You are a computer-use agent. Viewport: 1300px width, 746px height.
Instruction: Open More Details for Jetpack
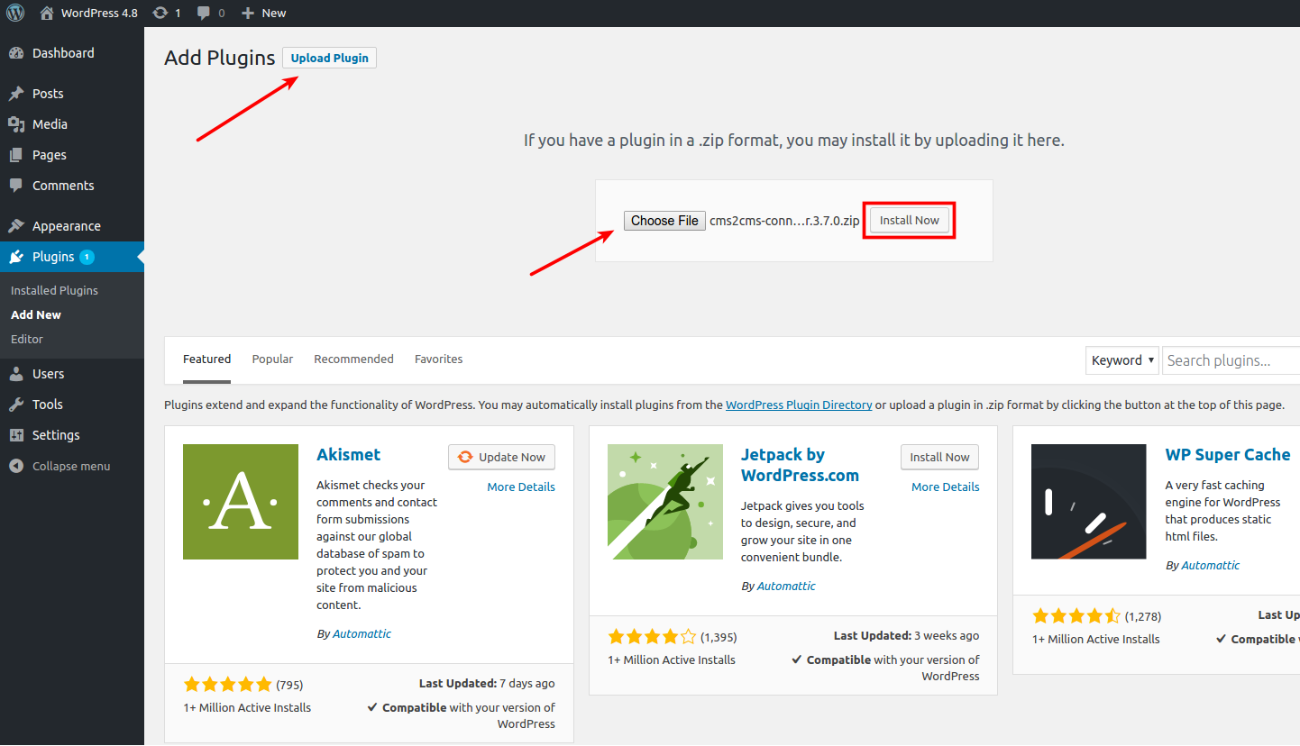(945, 487)
